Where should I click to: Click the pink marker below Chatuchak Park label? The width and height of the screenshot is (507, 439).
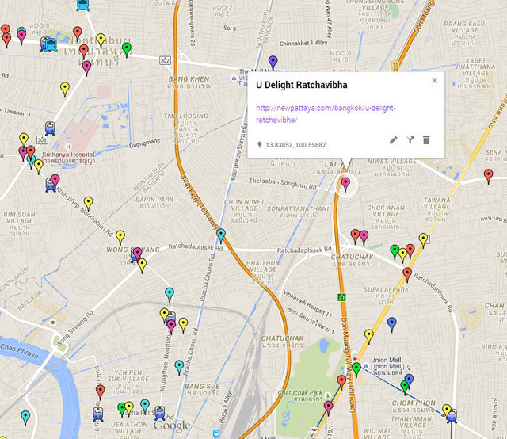pyautogui.click(x=328, y=408)
